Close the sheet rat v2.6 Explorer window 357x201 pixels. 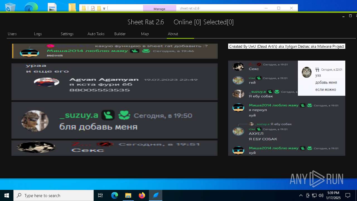(x=291, y=8)
